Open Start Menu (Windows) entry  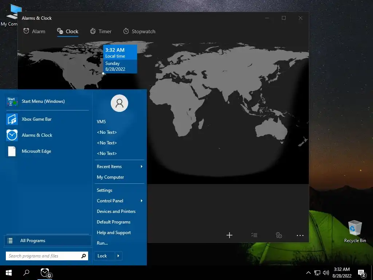48,101
